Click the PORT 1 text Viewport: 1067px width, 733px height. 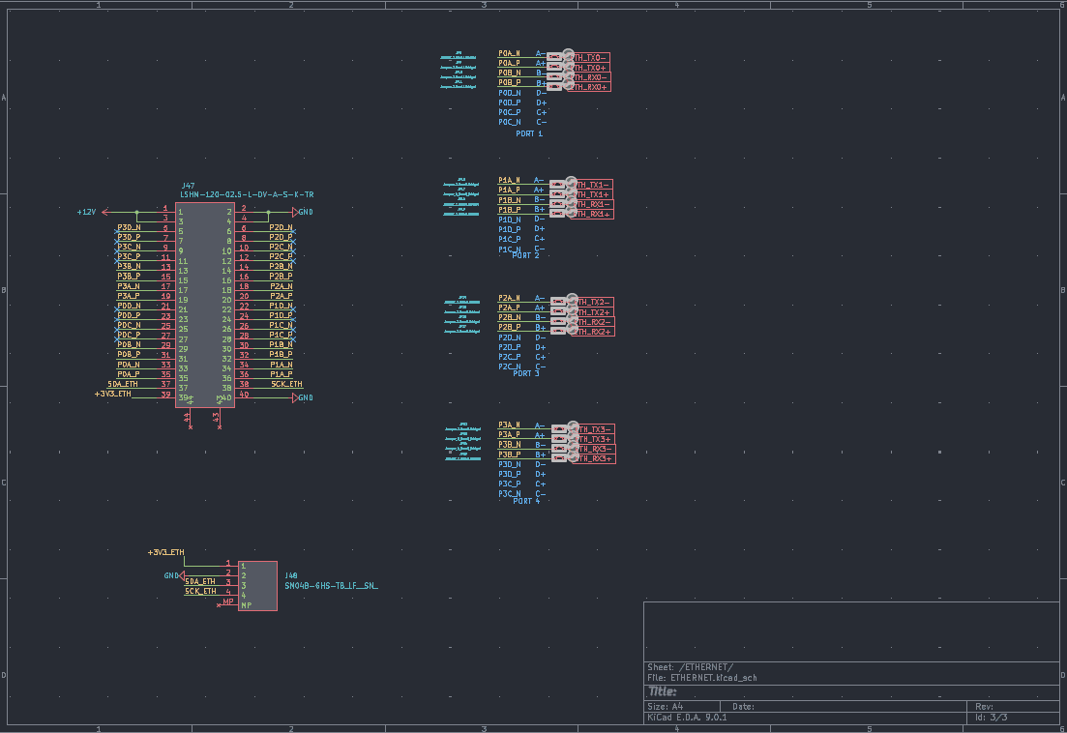point(529,134)
